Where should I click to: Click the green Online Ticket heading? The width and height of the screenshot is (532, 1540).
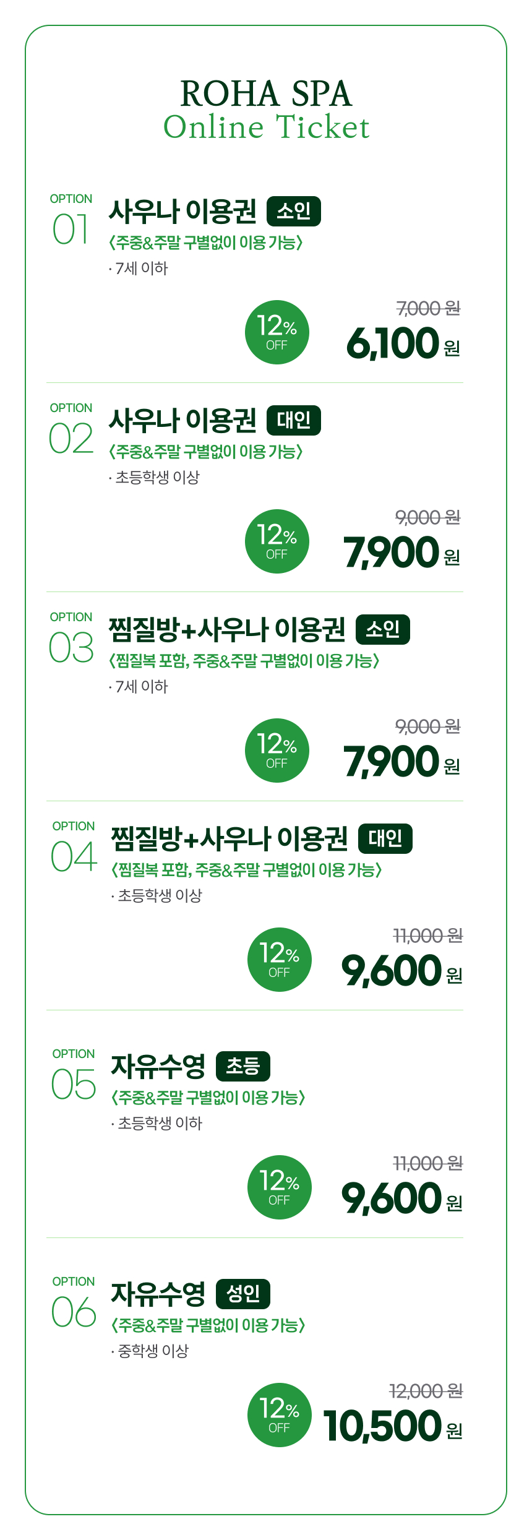point(266,127)
